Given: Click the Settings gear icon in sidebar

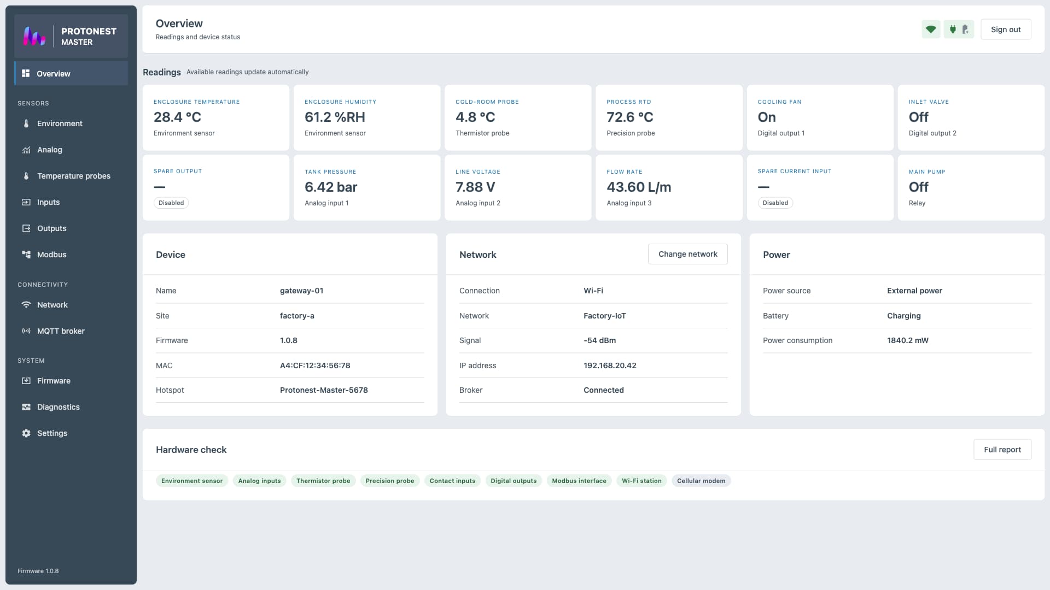Looking at the screenshot, I should tap(26, 433).
